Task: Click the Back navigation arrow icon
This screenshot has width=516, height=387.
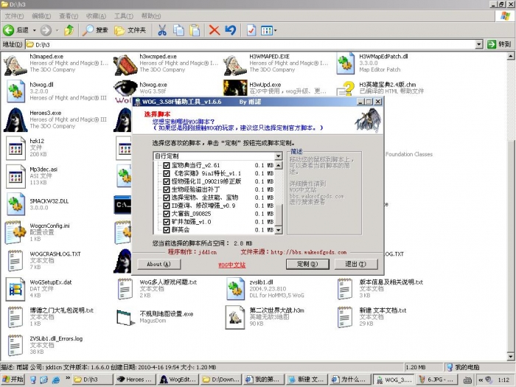Action: point(9,31)
